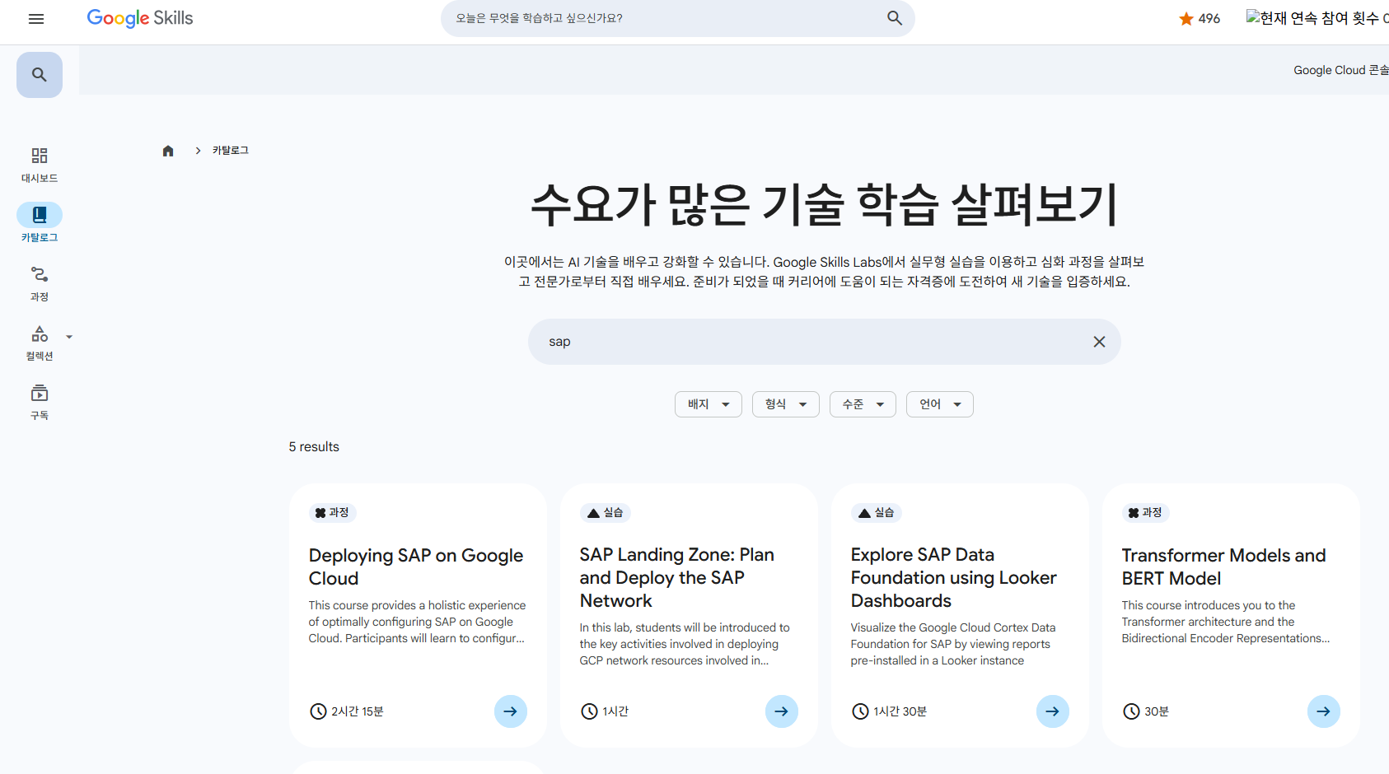Open the hamburger main menu
Image resolution: width=1389 pixels, height=774 pixels.
pos(36,18)
